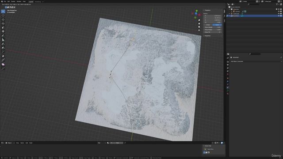Toggle render camera icon for NurbsPath row
The width and height of the screenshot is (283, 159).
[281, 16]
